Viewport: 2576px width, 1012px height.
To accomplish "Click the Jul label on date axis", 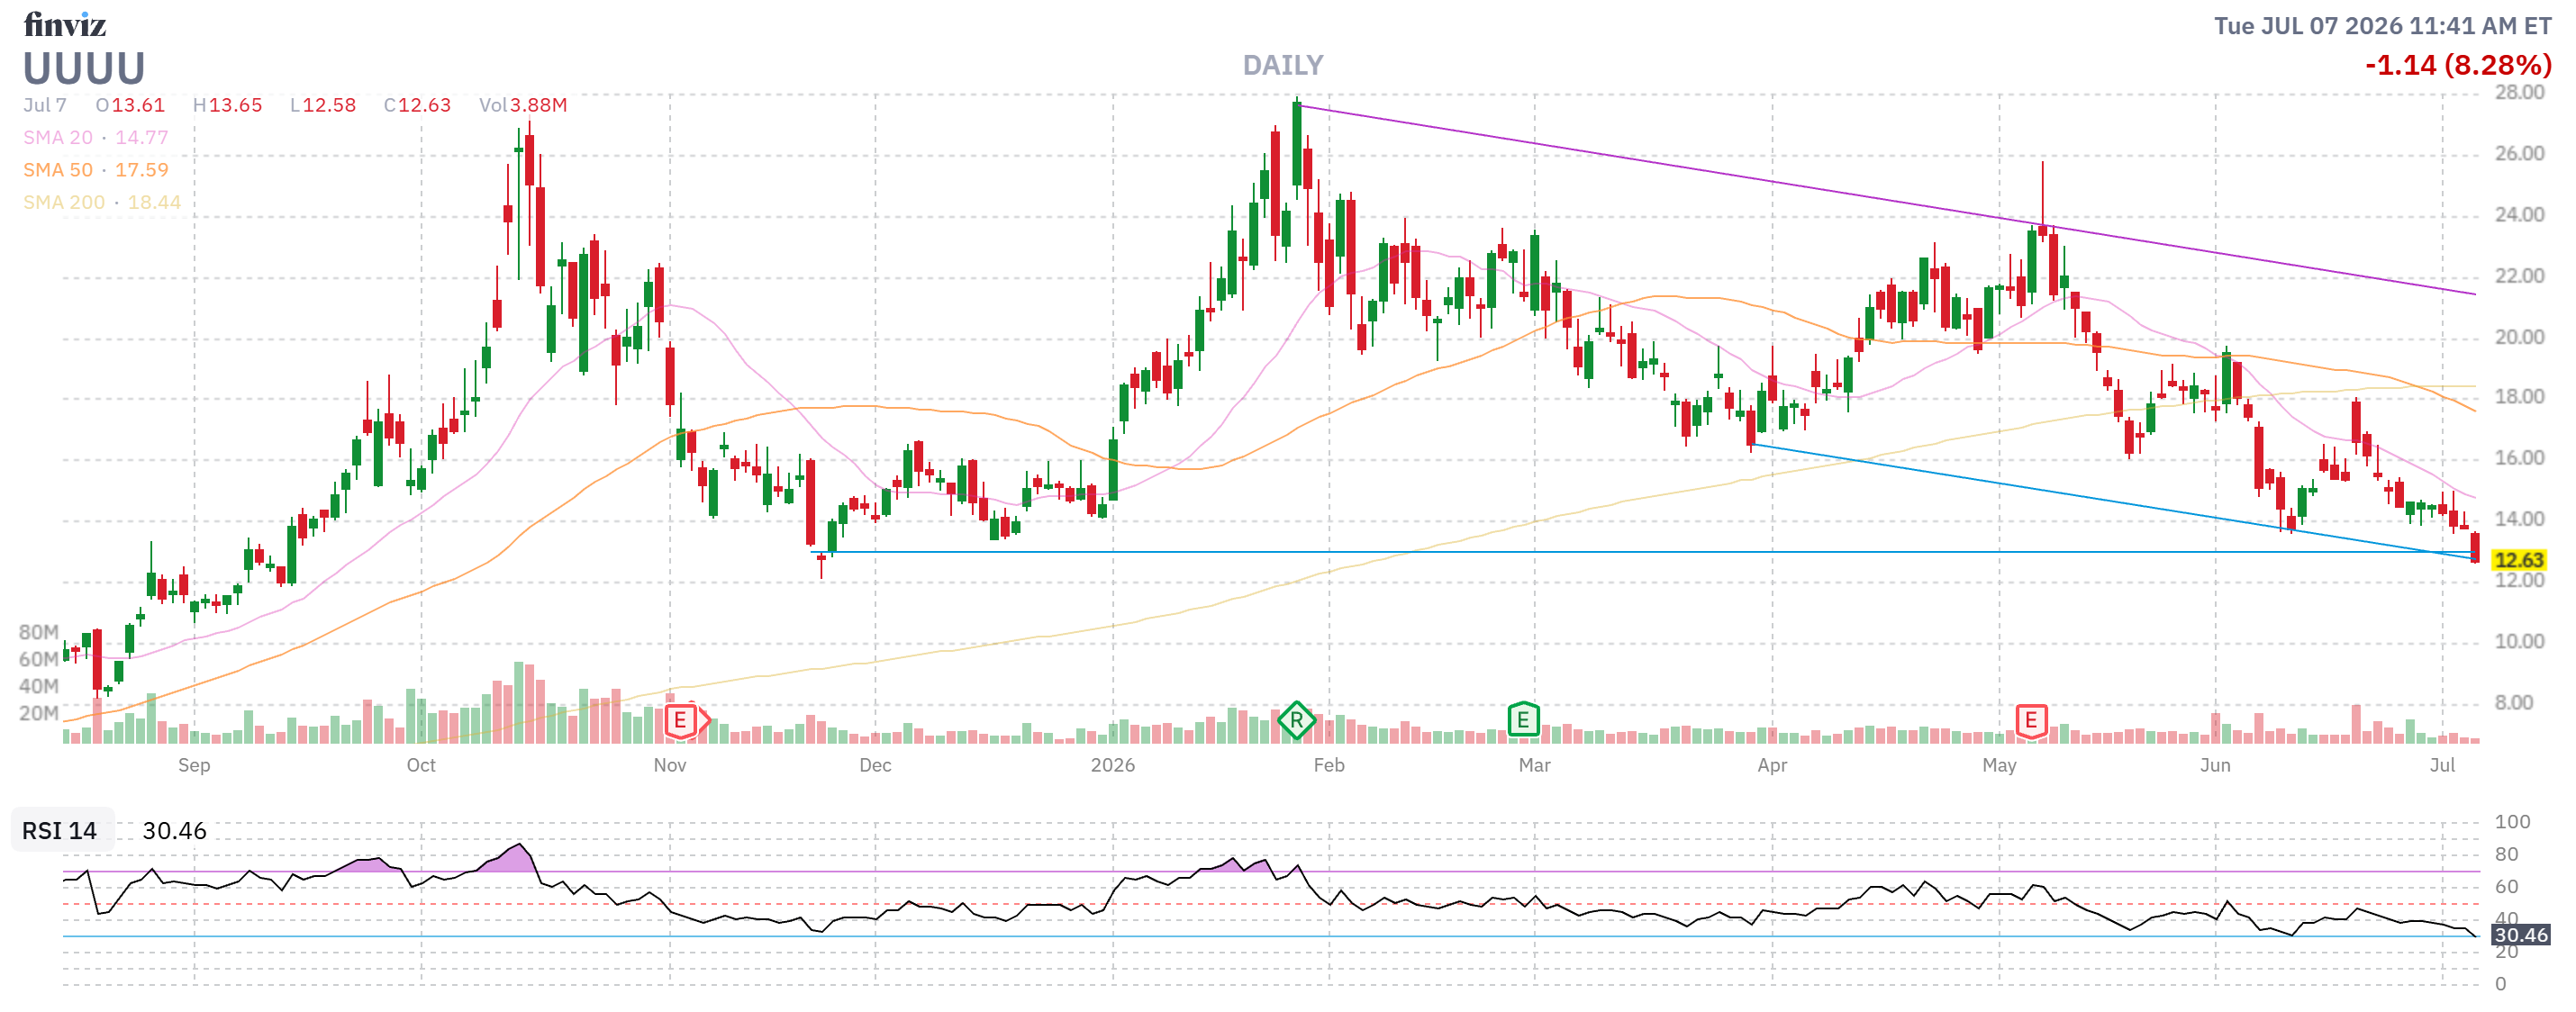I will click(2442, 765).
